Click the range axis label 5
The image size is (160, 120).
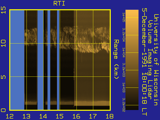(x=3, y=77)
